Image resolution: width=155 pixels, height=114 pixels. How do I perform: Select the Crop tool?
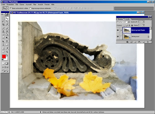[x=3, y=24]
